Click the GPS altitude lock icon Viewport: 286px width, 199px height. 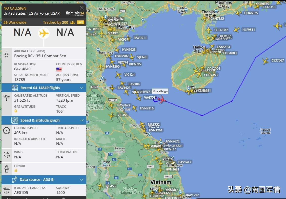tap(16, 111)
